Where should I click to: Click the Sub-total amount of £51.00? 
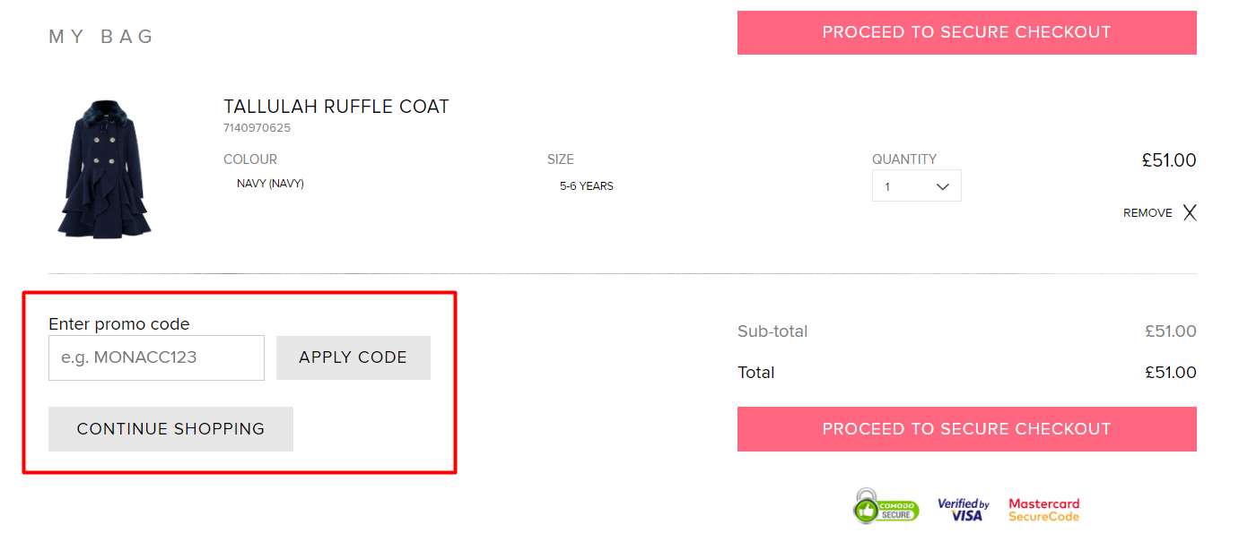pyautogui.click(x=1171, y=331)
